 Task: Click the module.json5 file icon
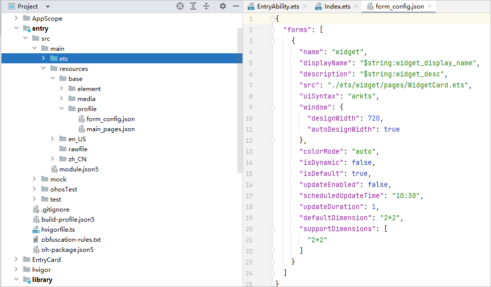tap(54, 169)
